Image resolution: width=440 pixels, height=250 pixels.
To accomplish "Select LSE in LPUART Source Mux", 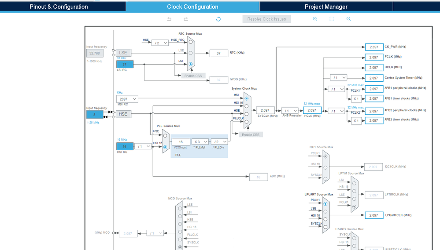I will [325, 212].
